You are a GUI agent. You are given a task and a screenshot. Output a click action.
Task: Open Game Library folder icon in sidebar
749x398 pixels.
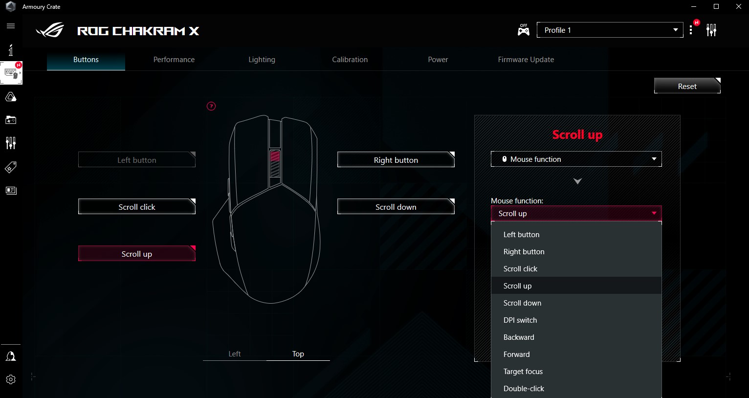coord(11,120)
